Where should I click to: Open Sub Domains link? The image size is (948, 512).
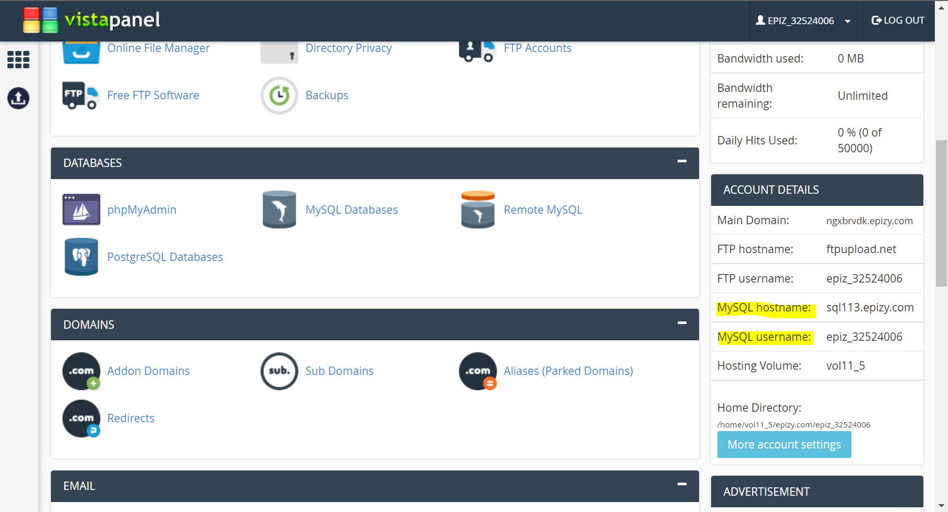[x=340, y=371]
